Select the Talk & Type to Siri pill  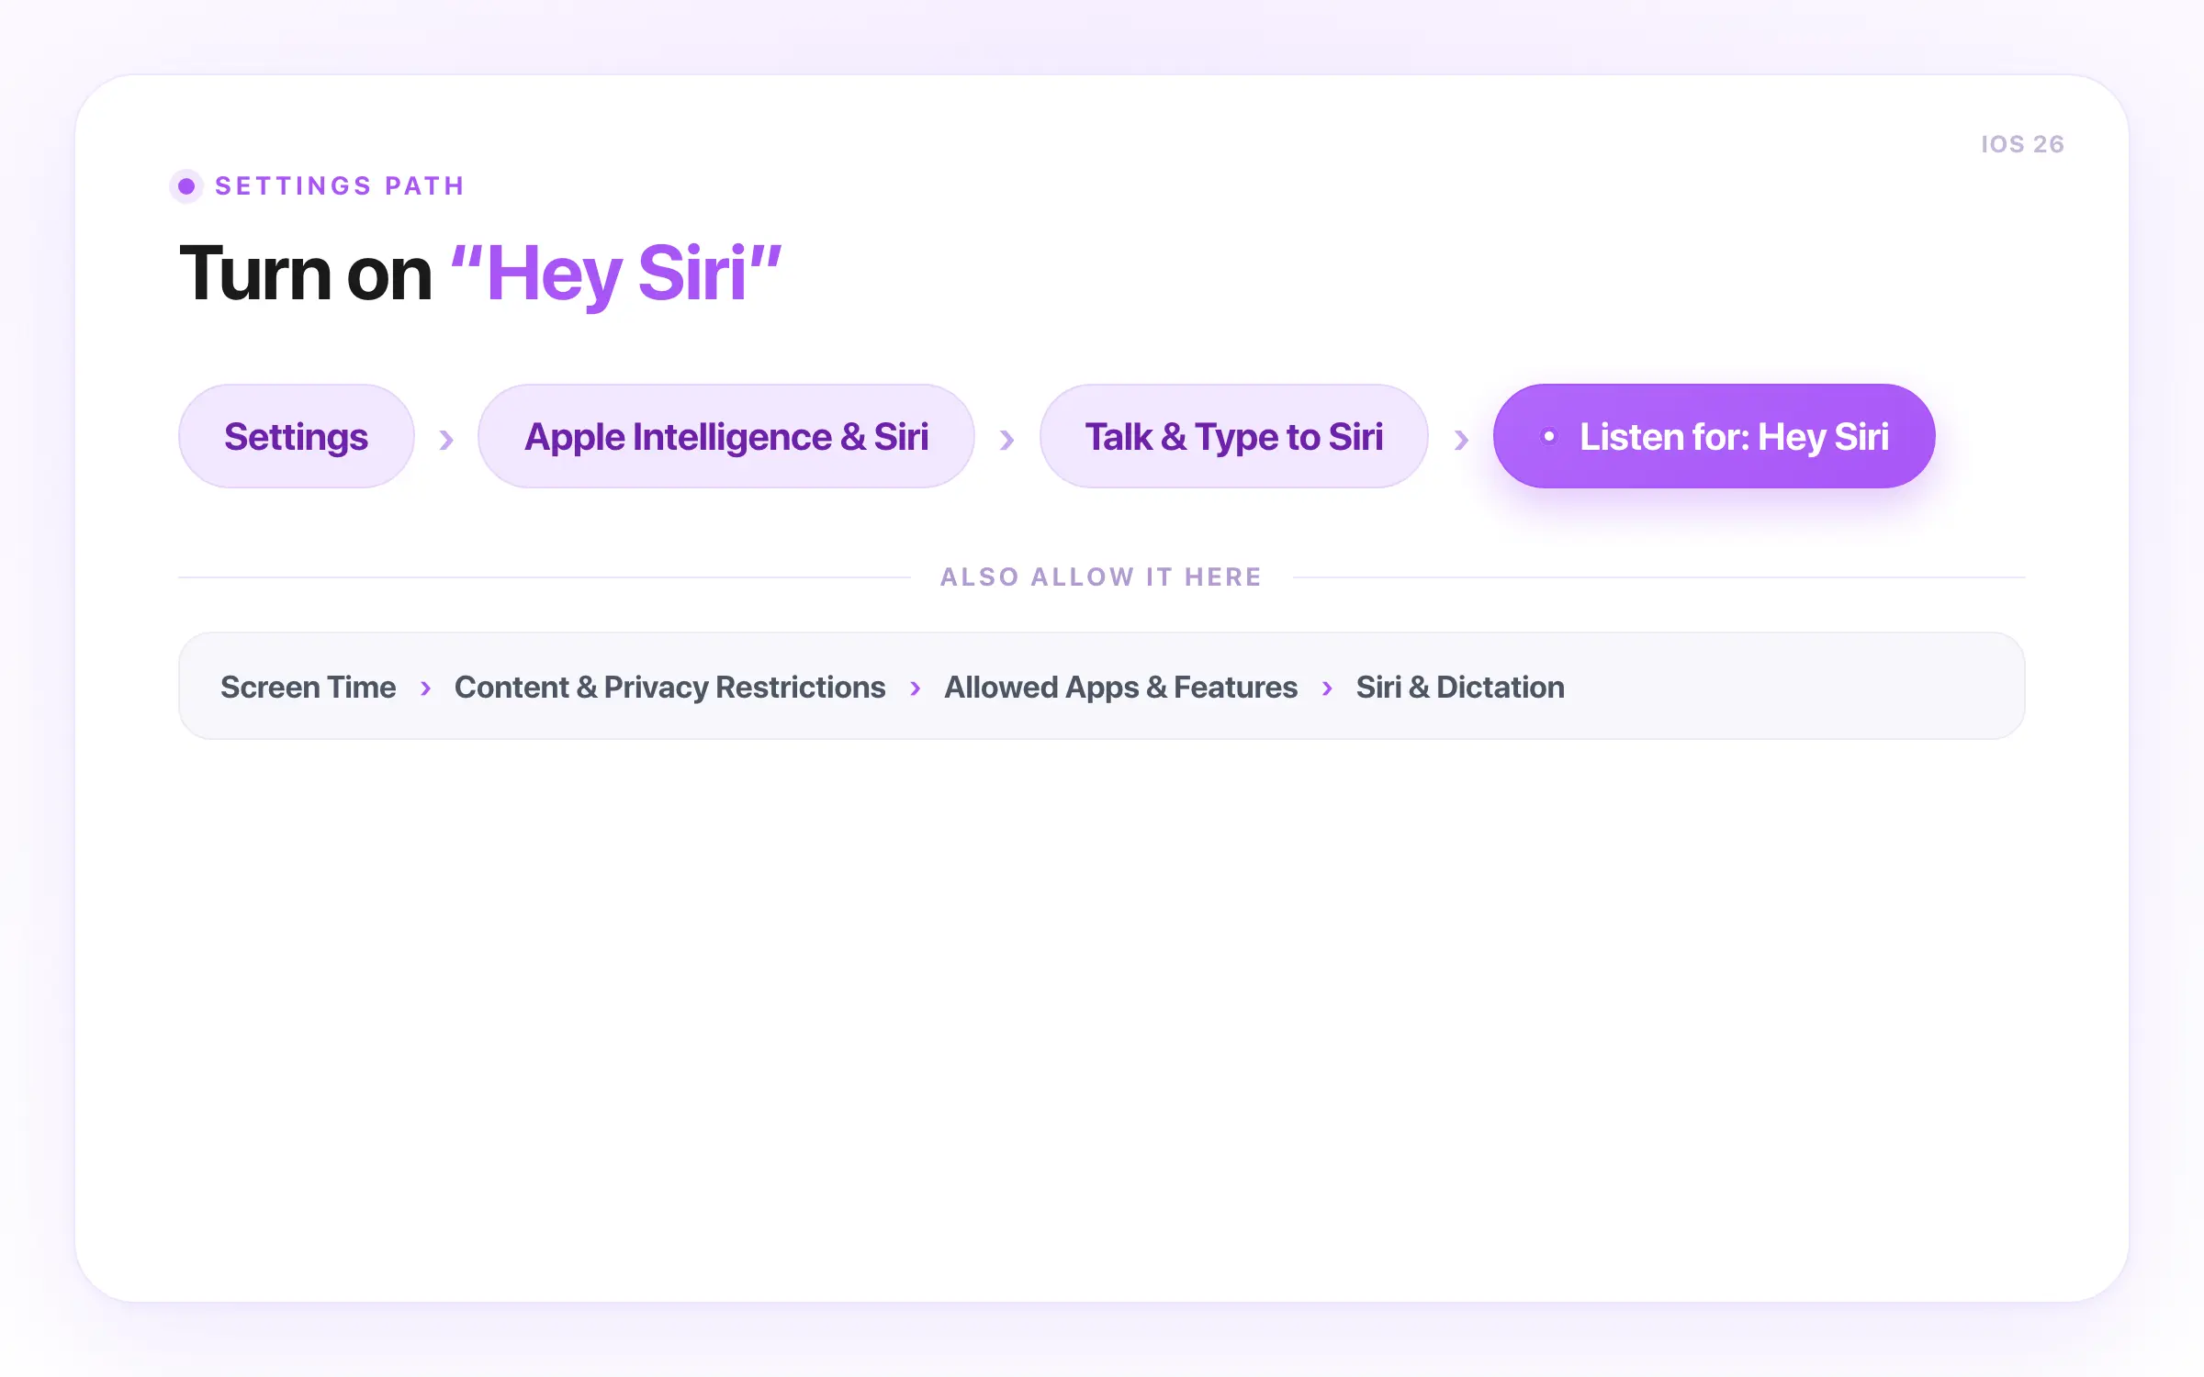point(1233,436)
